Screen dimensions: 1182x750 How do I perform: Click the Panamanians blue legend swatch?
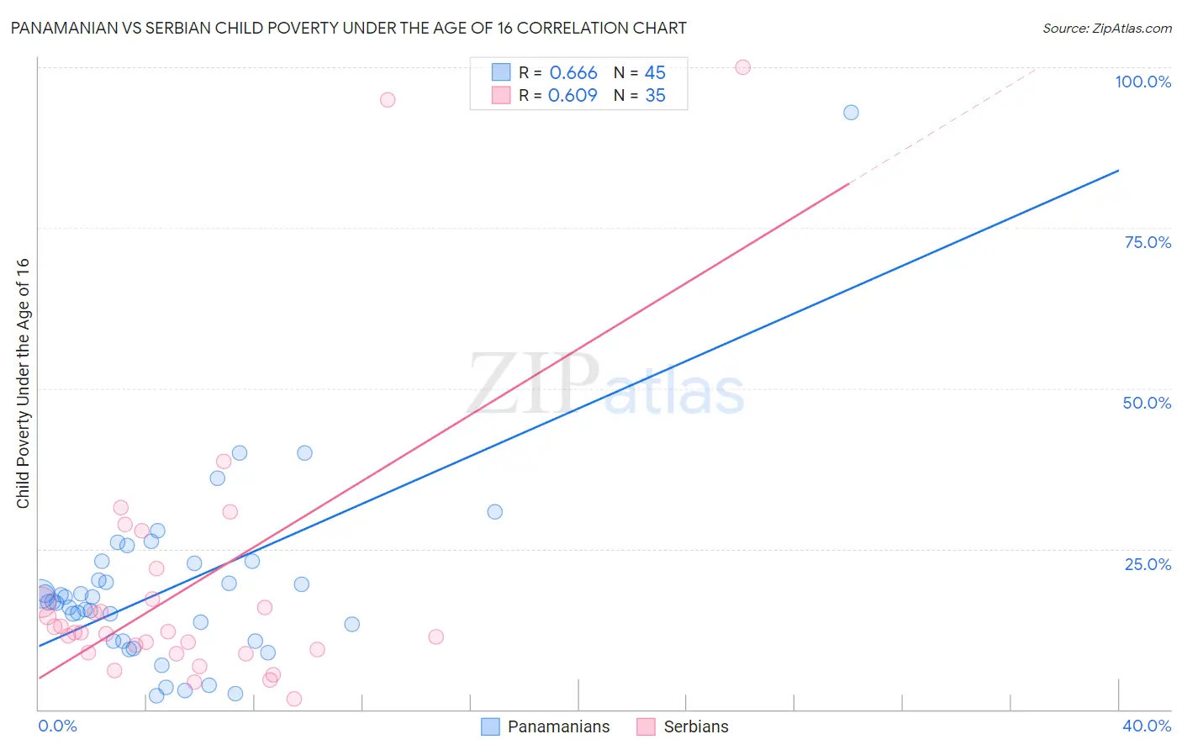pyautogui.click(x=490, y=726)
